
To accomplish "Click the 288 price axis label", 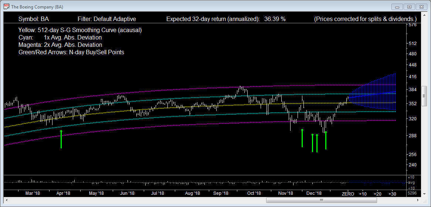I will coord(413,136).
